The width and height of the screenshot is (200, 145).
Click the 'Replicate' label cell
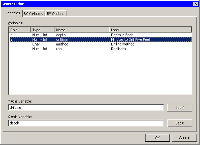point(118,49)
